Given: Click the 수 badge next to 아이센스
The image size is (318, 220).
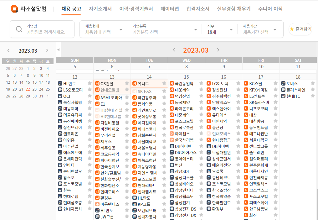Looking at the screenshot, I should tap(172, 134).
